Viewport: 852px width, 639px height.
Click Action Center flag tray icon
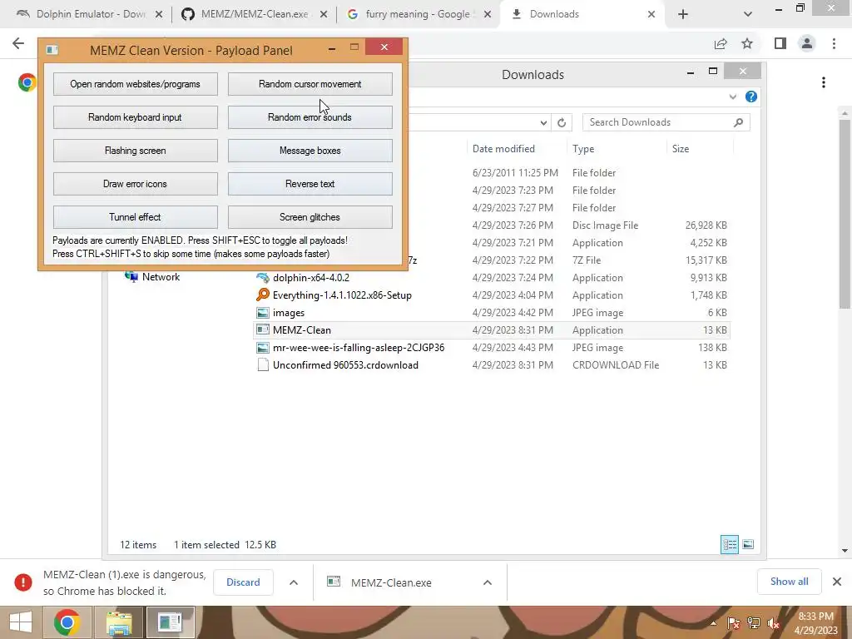[x=734, y=623]
